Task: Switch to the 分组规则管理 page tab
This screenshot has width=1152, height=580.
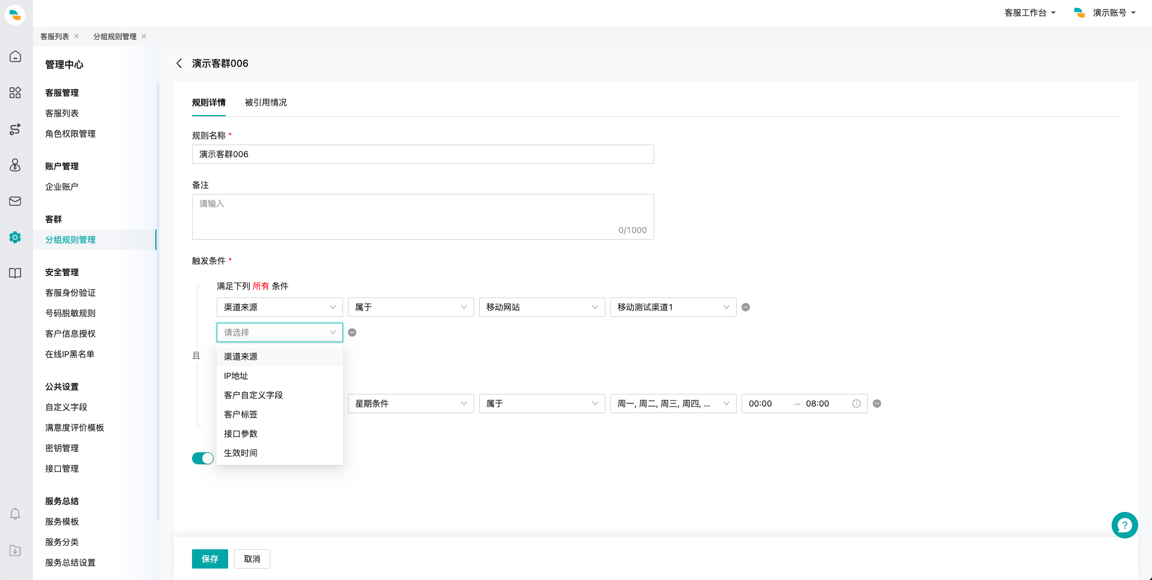Action: tap(115, 36)
